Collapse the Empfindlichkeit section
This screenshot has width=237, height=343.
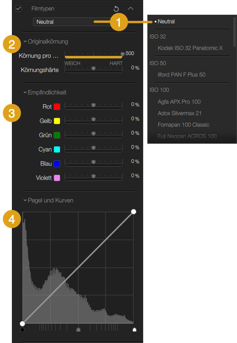click(x=25, y=92)
